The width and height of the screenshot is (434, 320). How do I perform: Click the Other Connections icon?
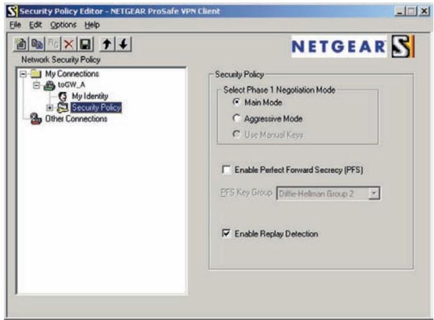(36, 119)
